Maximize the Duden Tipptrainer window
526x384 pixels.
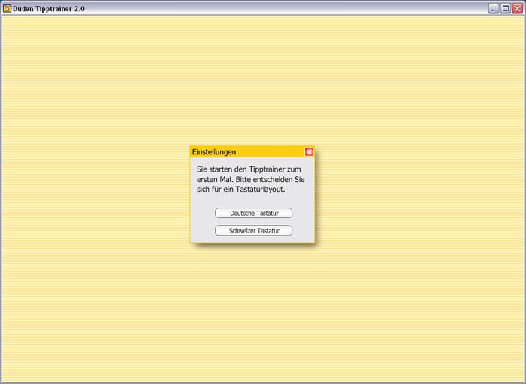click(x=506, y=8)
